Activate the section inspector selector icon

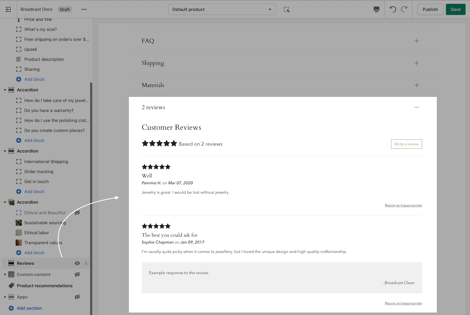click(x=286, y=9)
